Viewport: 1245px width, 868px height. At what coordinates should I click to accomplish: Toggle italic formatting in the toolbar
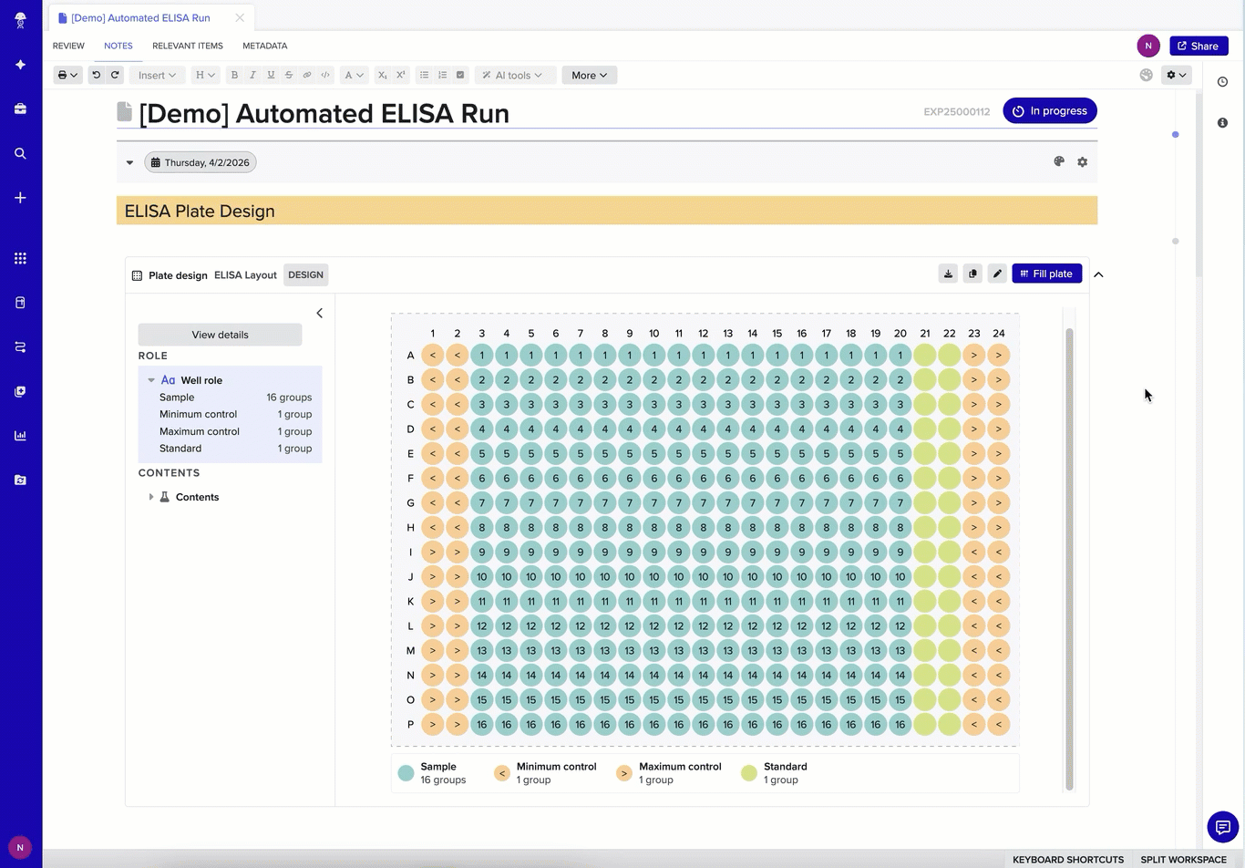point(252,75)
